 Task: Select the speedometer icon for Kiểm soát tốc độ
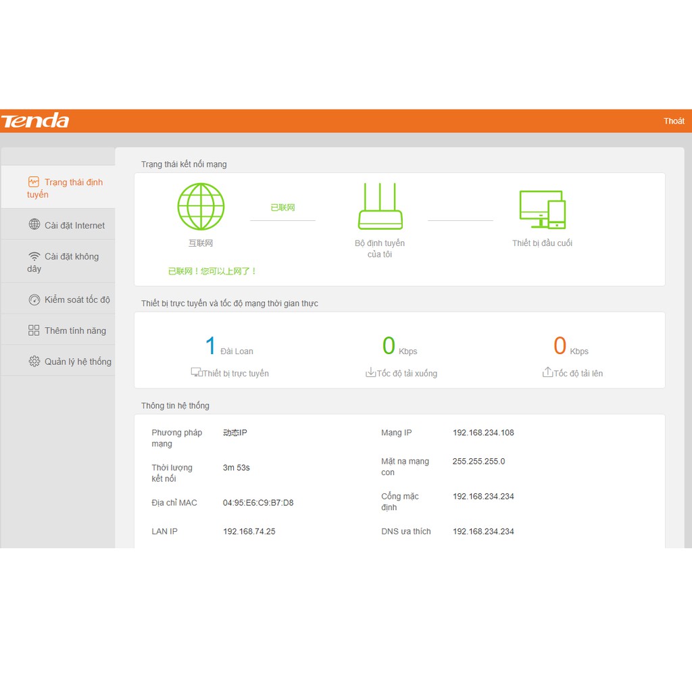34,299
